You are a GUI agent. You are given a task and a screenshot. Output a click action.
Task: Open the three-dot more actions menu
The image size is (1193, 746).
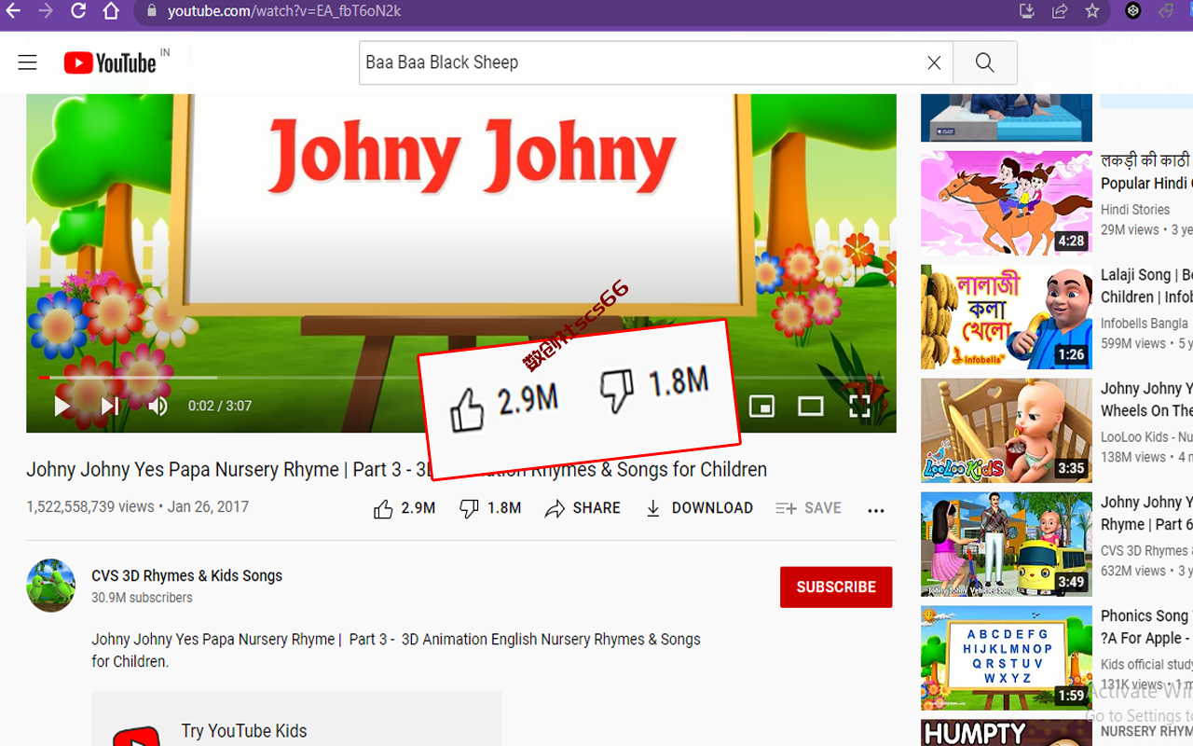click(x=876, y=510)
